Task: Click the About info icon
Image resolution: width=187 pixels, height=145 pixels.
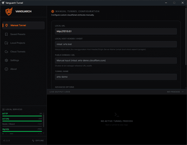Action: 6,69
